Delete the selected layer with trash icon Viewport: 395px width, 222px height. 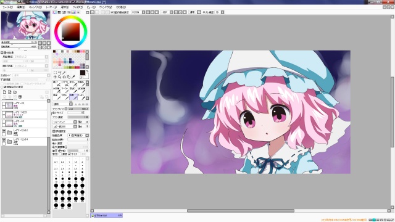(20, 97)
